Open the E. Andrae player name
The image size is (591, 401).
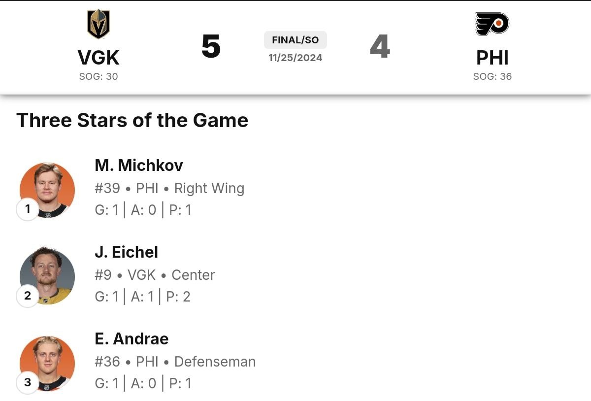(x=131, y=339)
